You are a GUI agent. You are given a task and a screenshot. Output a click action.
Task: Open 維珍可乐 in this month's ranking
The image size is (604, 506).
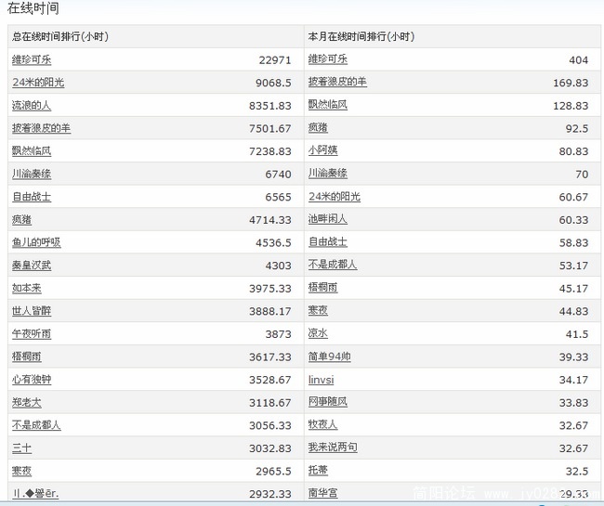[x=328, y=59]
